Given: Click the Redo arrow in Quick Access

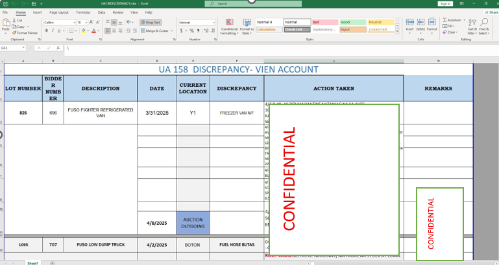Looking at the screenshot, I should [x=23, y=4].
